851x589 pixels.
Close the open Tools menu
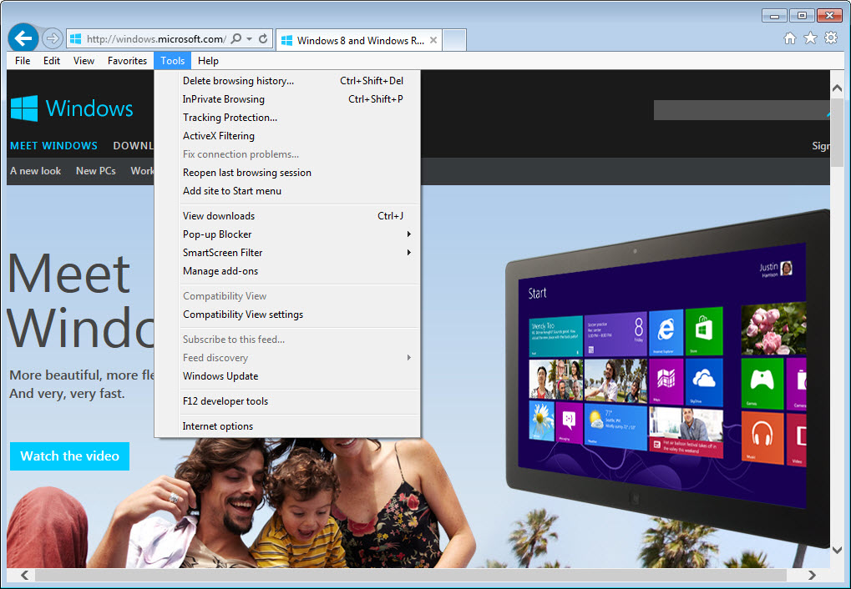pos(173,61)
